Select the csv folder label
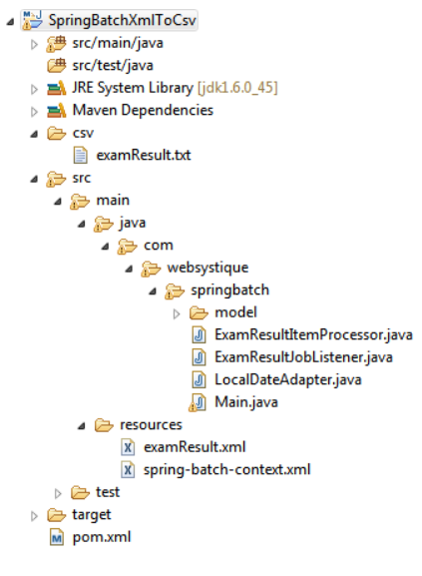The image size is (422, 576). tap(83, 134)
